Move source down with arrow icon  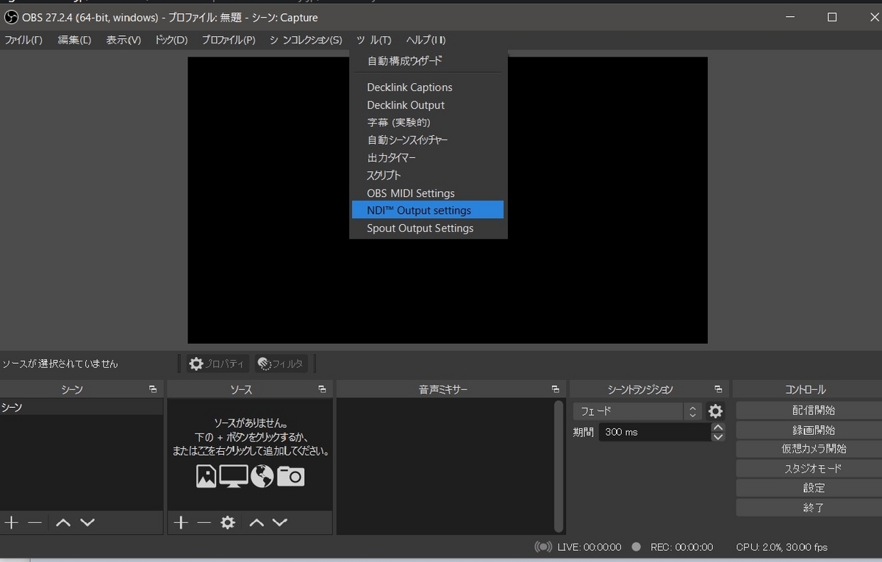(x=280, y=522)
